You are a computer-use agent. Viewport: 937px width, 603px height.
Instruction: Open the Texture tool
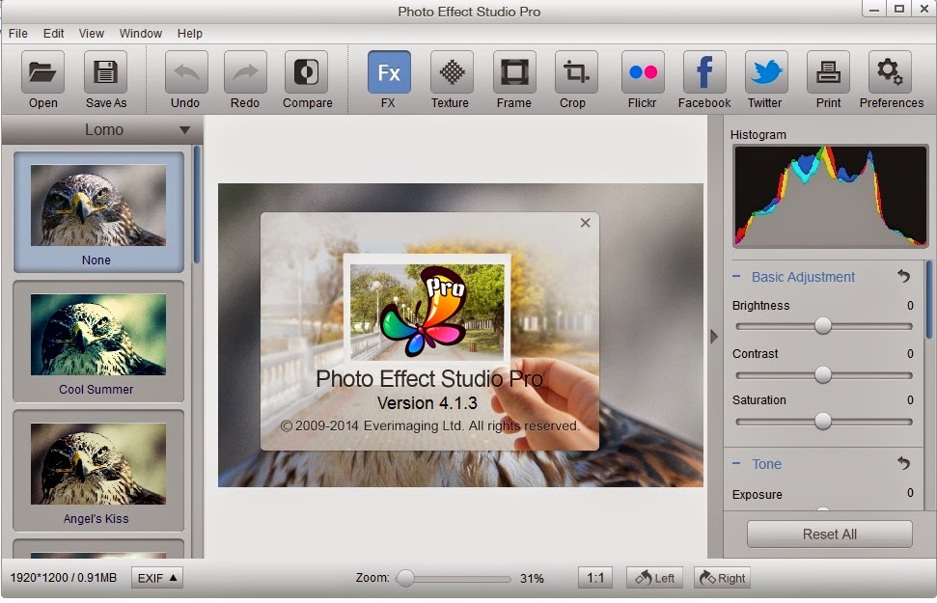coord(452,72)
